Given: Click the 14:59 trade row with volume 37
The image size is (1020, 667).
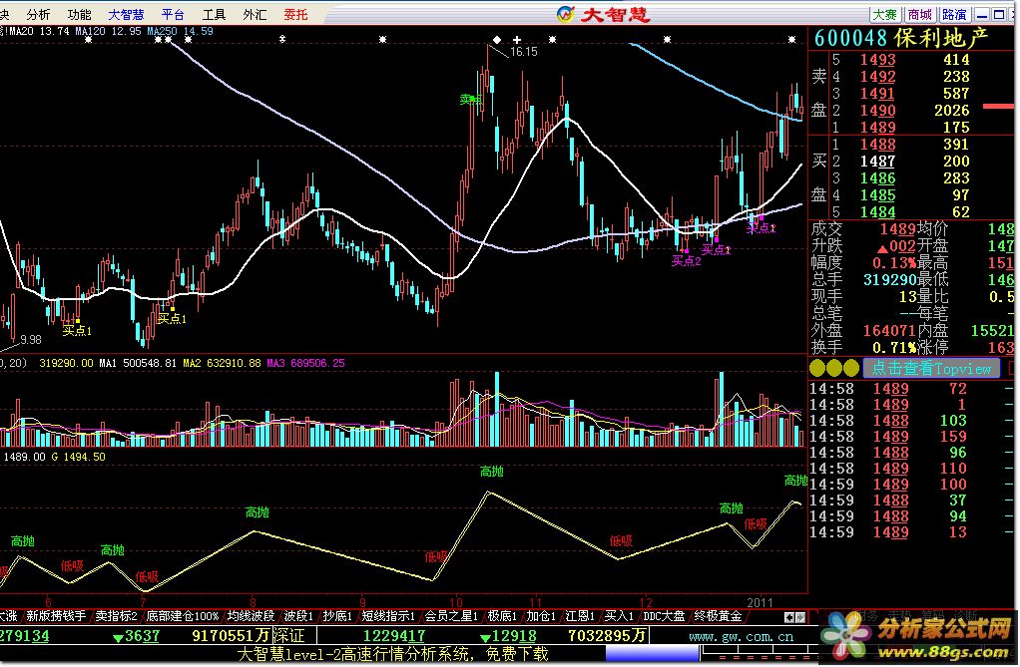Looking at the screenshot, I should point(888,500).
